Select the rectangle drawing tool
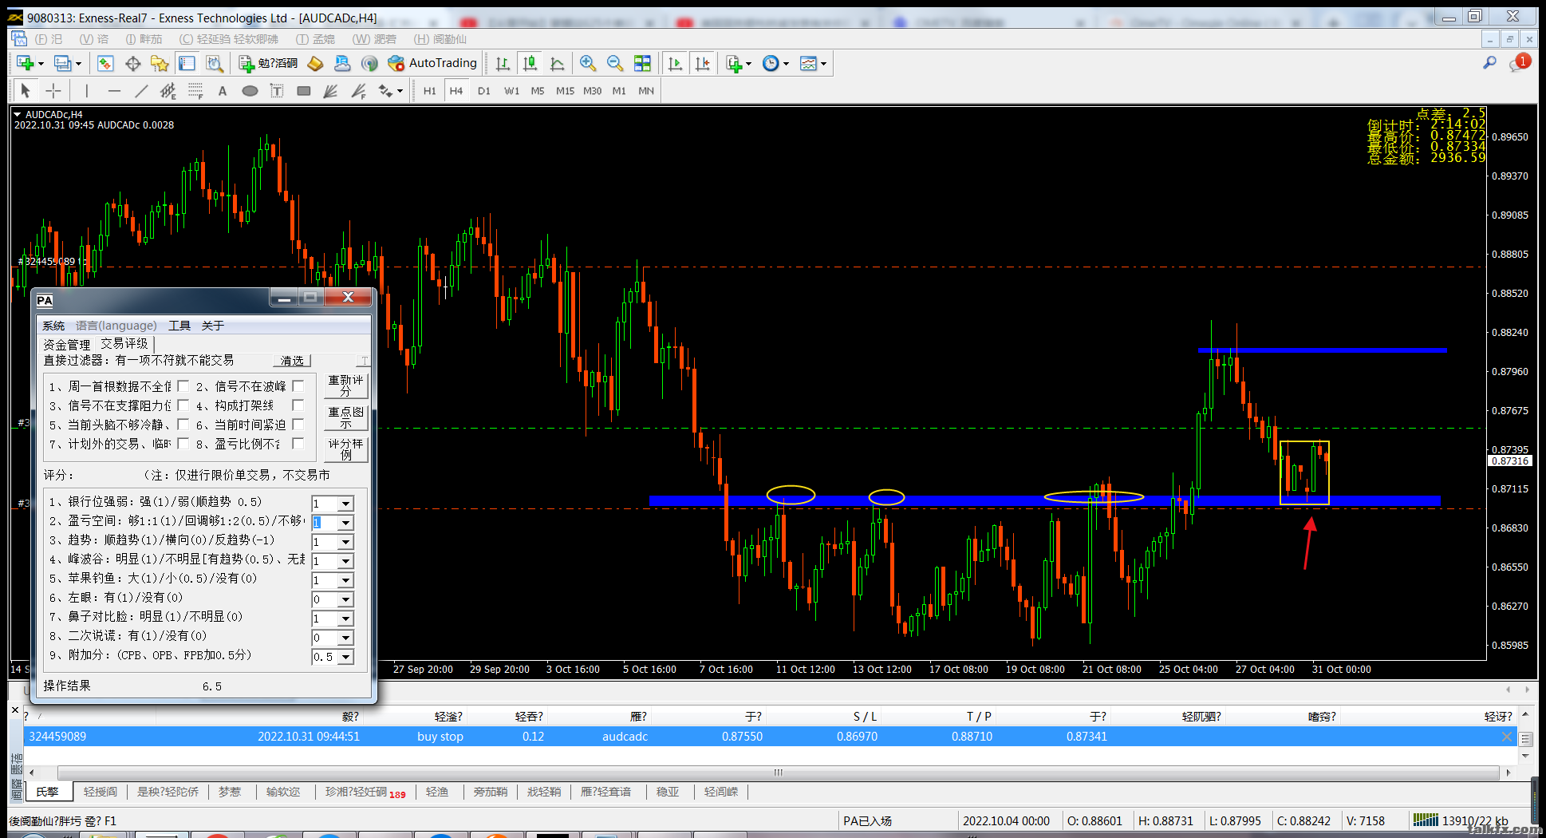This screenshot has width=1546, height=838. [x=303, y=90]
